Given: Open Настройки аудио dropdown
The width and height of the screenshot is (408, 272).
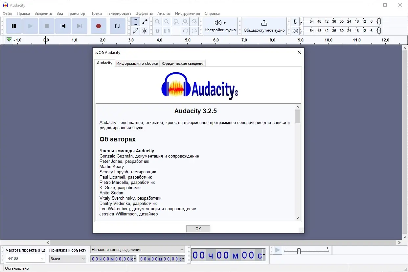Looking at the screenshot, I should click(220, 26).
